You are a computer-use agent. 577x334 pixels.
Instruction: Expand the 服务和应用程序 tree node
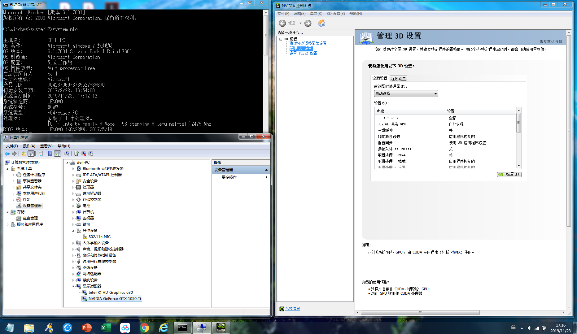point(7,224)
